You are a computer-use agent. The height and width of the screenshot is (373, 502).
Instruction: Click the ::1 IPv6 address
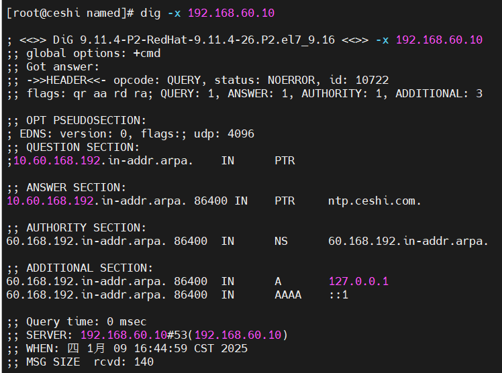(338, 295)
